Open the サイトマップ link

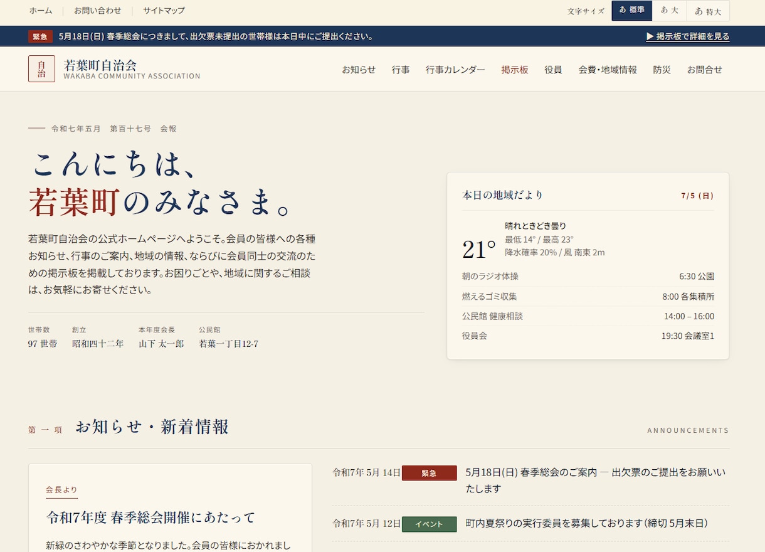tap(164, 11)
